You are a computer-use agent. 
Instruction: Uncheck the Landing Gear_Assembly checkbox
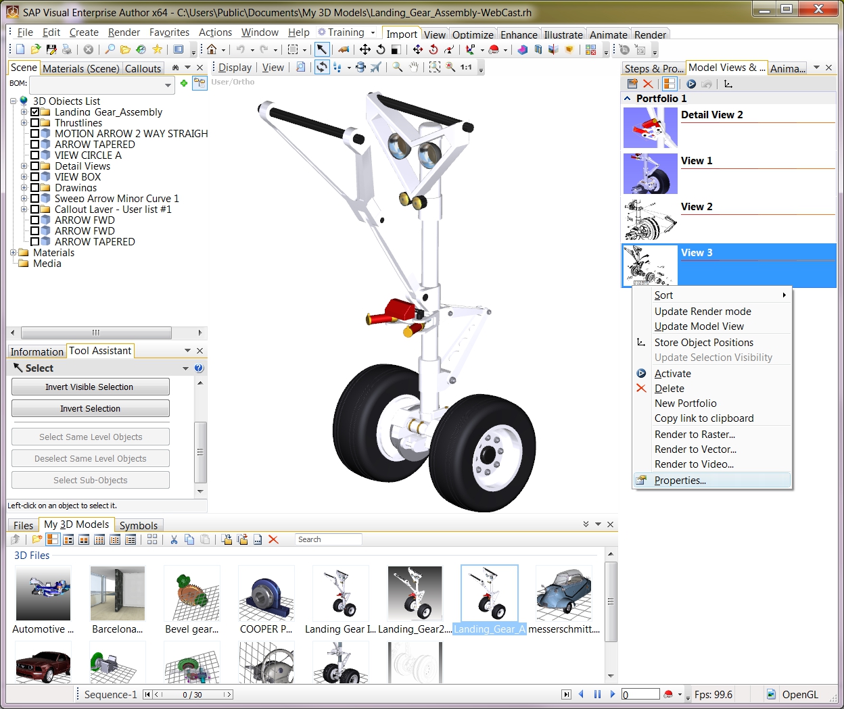[x=34, y=112]
